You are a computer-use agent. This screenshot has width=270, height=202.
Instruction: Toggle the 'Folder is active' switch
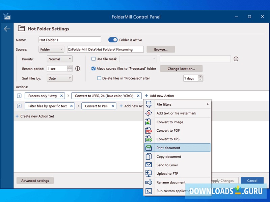point(113,40)
